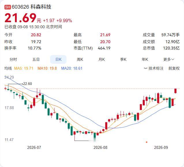
Task: Click the orange dot marker below chart
Action: click(x=147, y=142)
